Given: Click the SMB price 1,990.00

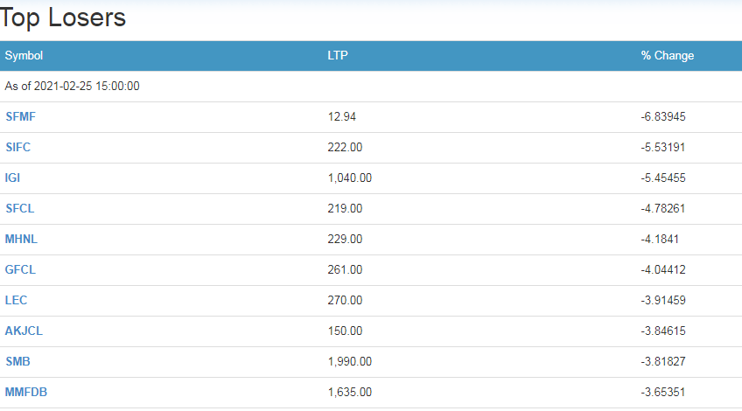Looking at the screenshot, I should 349,361.
